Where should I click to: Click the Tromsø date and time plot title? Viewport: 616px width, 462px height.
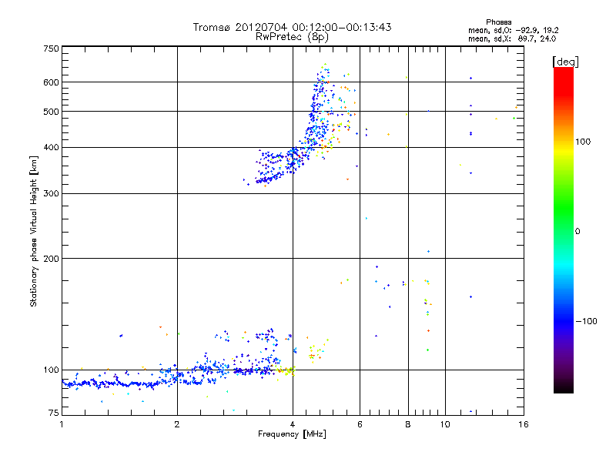292,27
